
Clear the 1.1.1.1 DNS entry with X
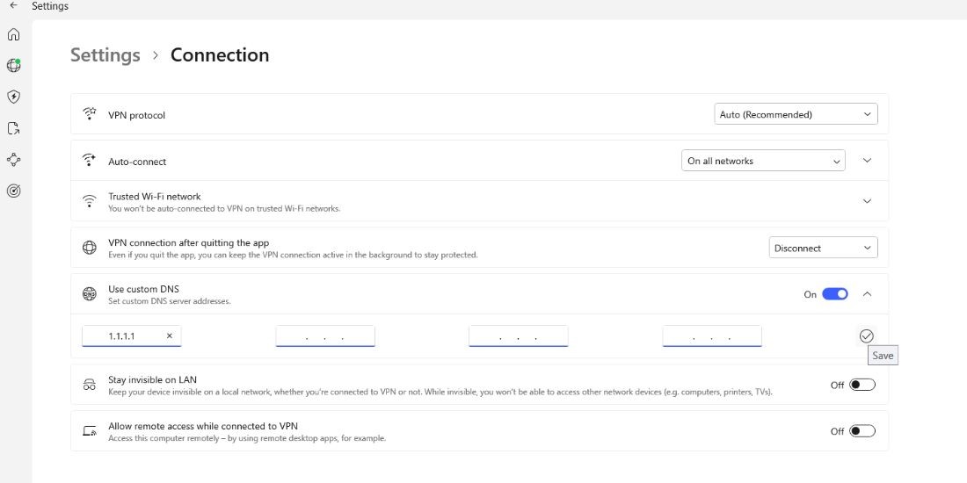click(x=170, y=335)
